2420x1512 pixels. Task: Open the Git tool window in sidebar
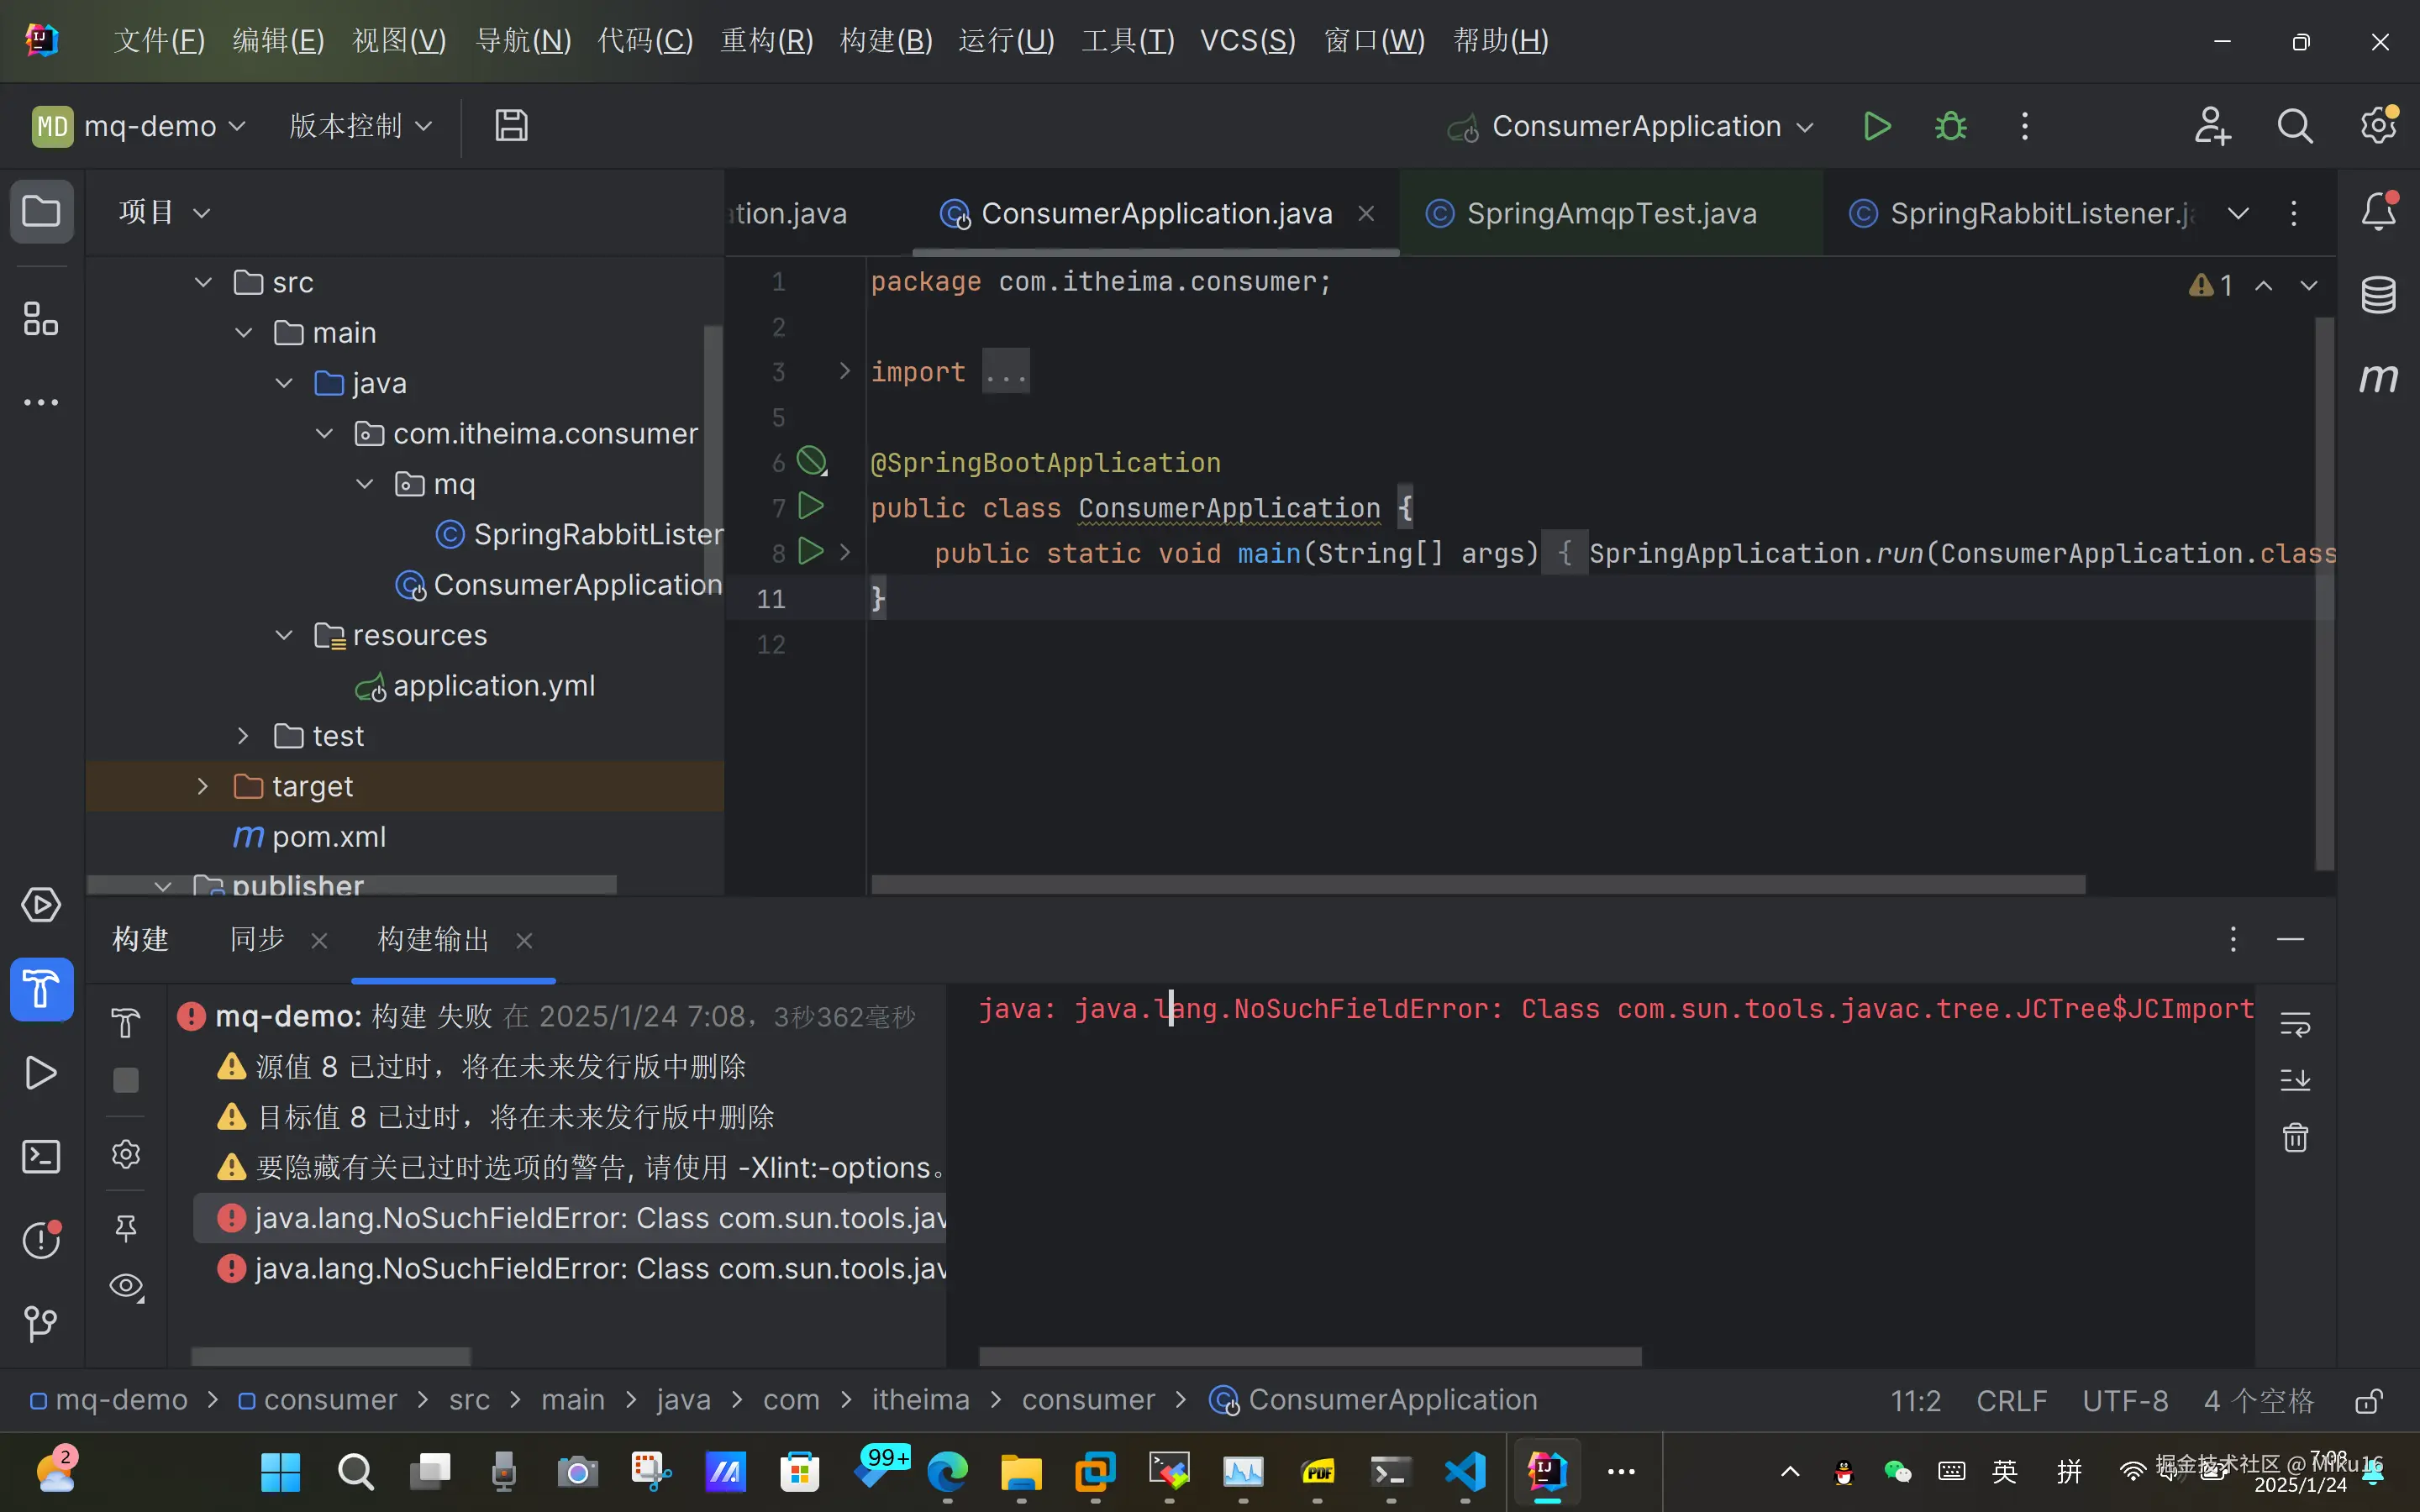click(41, 1323)
